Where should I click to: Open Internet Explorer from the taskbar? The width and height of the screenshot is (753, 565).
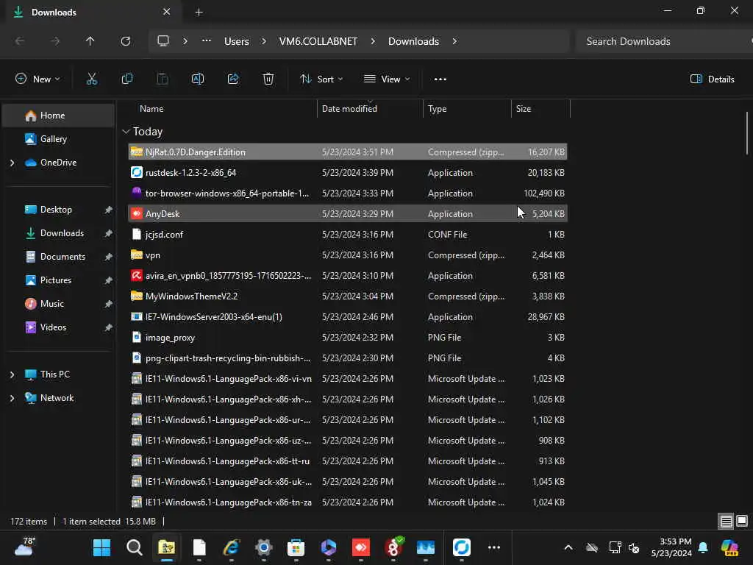pyautogui.click(x=232, y=547)
